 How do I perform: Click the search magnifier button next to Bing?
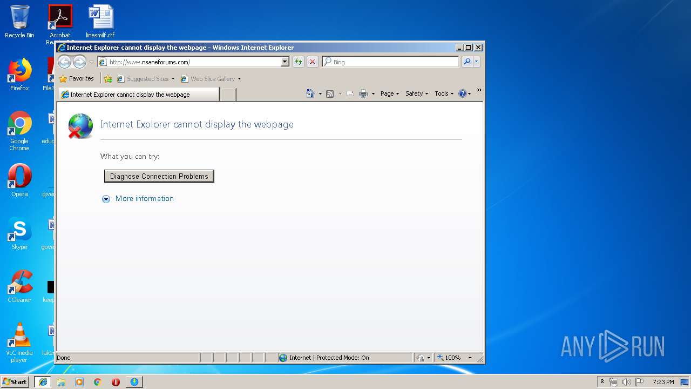pyautogui.click(x=467, y=62)
